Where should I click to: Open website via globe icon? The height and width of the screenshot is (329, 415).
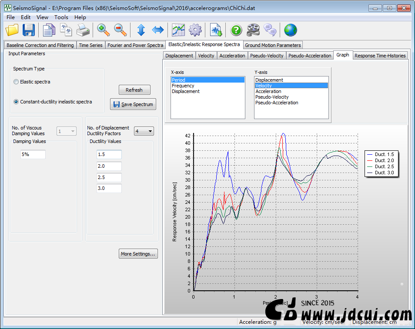tap(290, 30)
